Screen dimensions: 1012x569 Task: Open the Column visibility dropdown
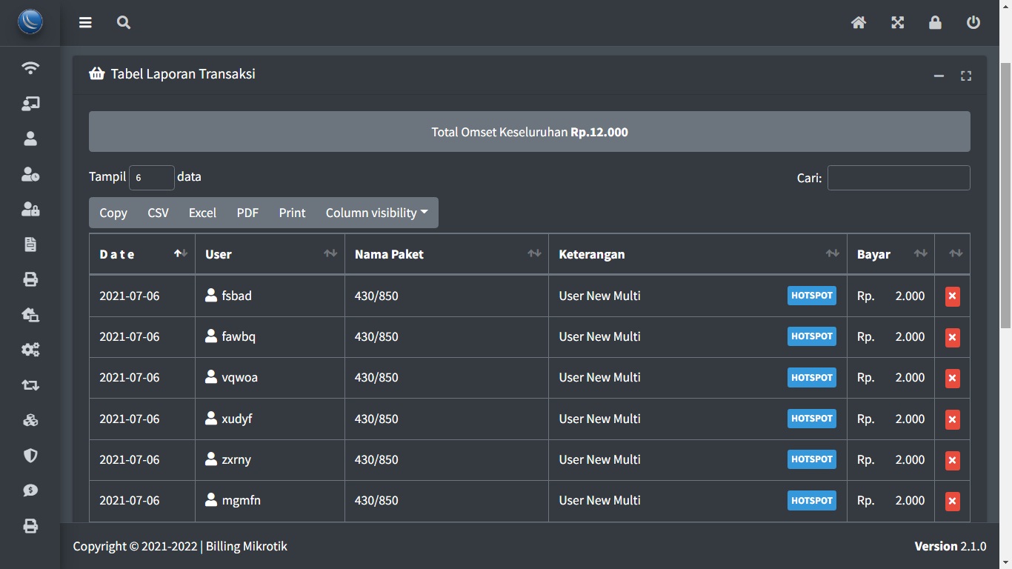pos(376,213)
